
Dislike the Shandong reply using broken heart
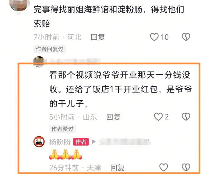click(186, 117)
